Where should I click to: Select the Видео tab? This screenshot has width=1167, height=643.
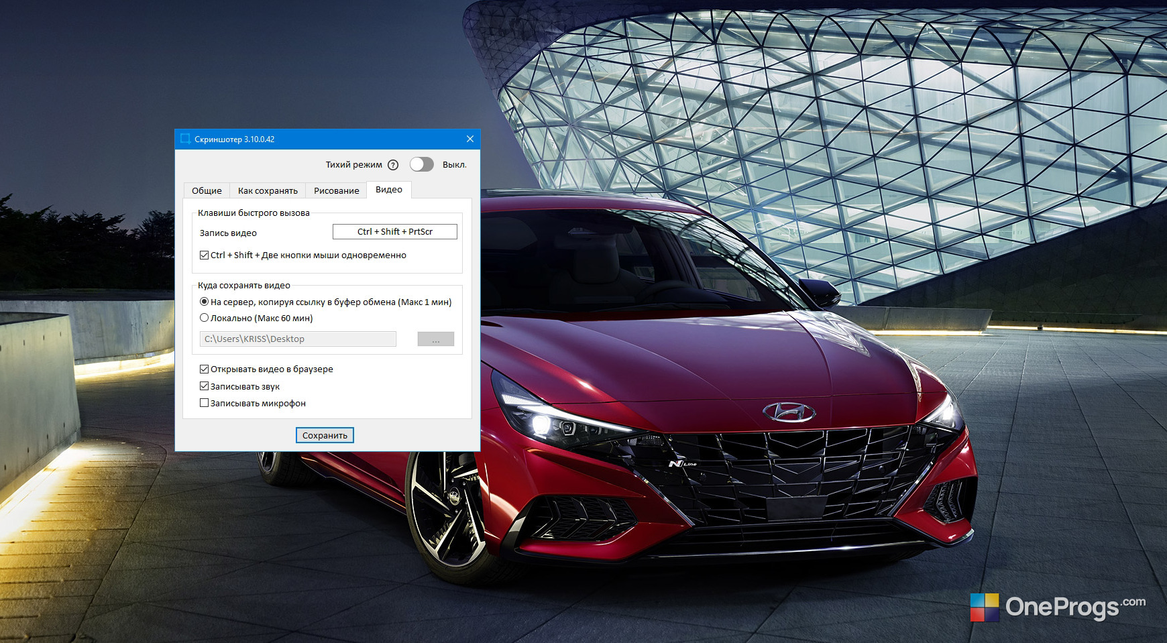[x=389, y=190]
